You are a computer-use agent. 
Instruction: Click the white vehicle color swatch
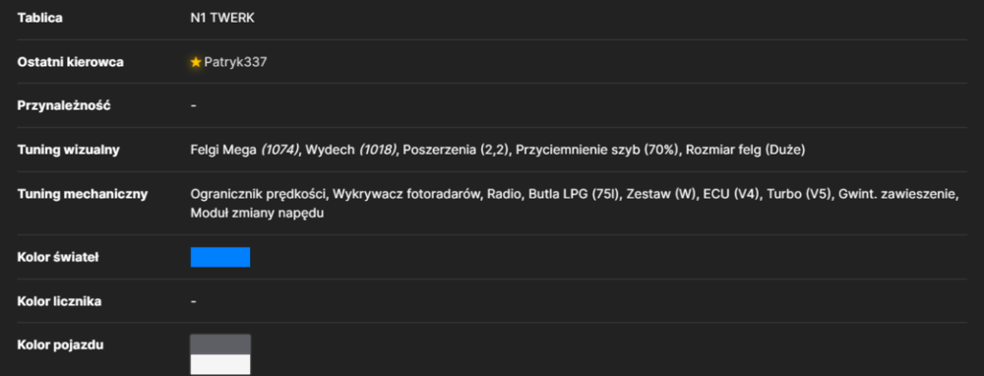[220, 364]
